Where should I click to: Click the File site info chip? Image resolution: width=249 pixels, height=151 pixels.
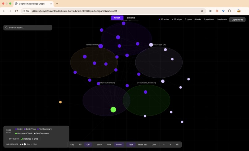26,11
